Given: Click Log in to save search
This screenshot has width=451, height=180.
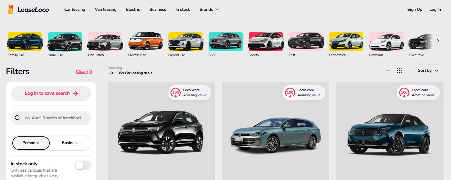Looking at the screenshot, I should (x=51, y=94).
